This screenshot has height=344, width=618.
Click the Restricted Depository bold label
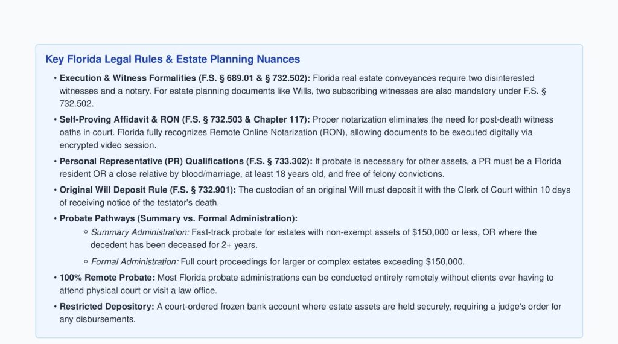[x=107, y=306]
